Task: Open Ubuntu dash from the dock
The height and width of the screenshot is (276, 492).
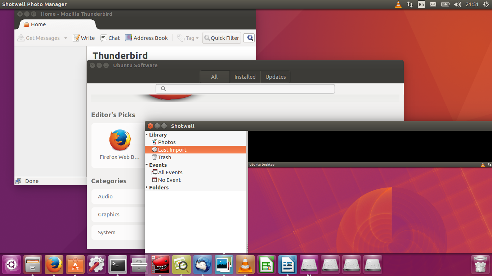Action: coord(12,265)
